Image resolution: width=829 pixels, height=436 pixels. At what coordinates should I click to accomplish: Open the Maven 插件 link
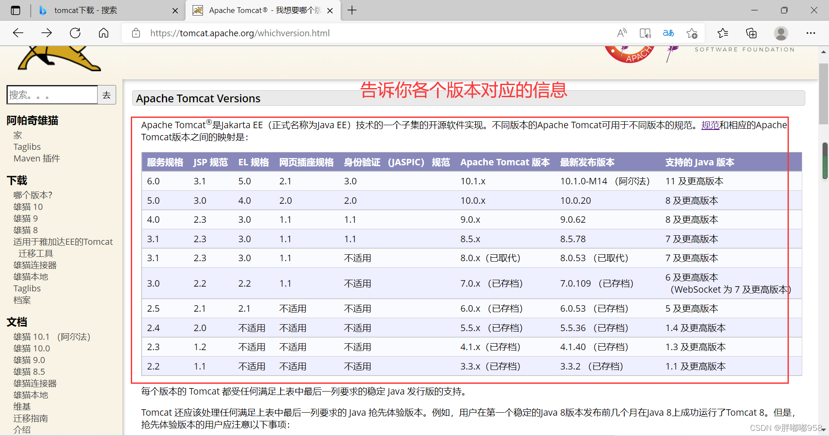(37, 158)
